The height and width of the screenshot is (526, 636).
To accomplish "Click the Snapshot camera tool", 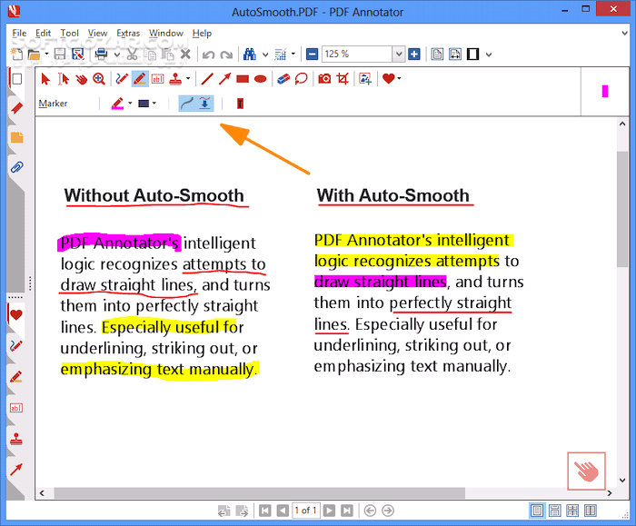I will [x=324, y=79].
